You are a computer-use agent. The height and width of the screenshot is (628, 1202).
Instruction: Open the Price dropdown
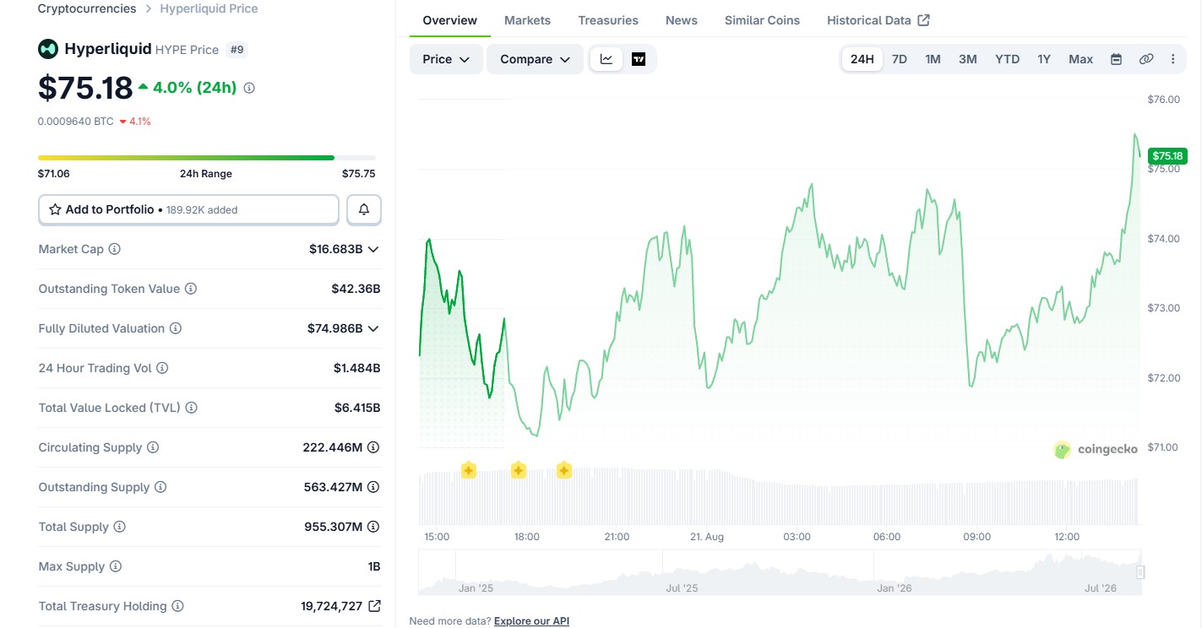446,59
